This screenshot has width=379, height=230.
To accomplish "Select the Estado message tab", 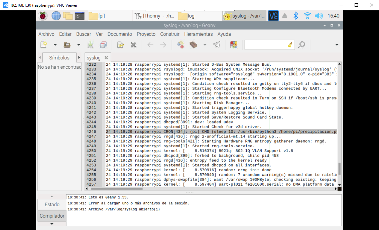I will pos(52,204).
